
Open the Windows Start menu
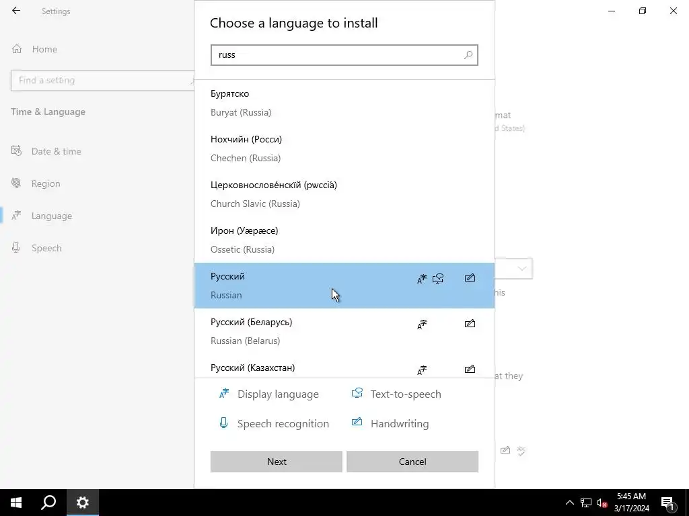pos(16,503)
